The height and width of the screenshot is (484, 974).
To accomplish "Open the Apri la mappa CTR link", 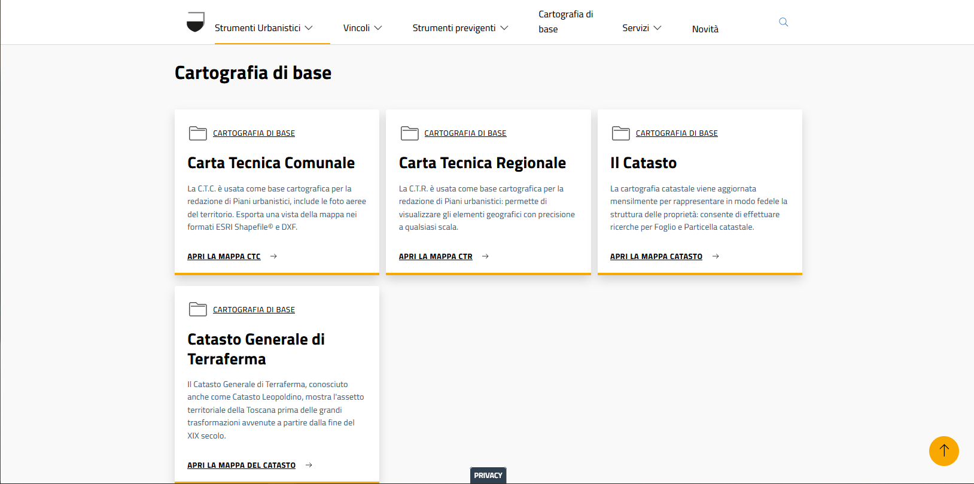I will click(436, 256).
